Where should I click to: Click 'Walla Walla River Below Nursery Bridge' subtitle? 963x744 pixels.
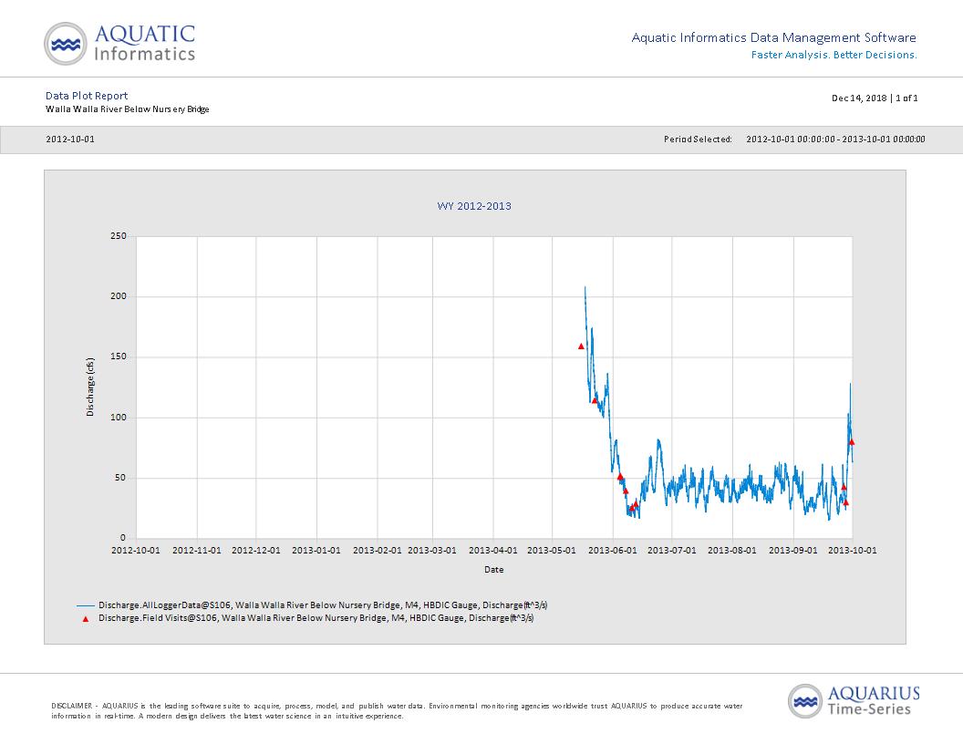tap(127, 109)
